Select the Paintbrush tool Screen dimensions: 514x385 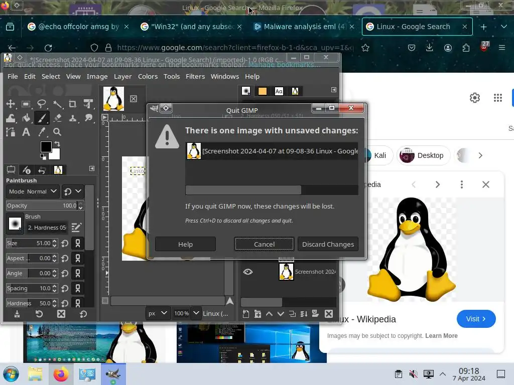coord(42,118)
